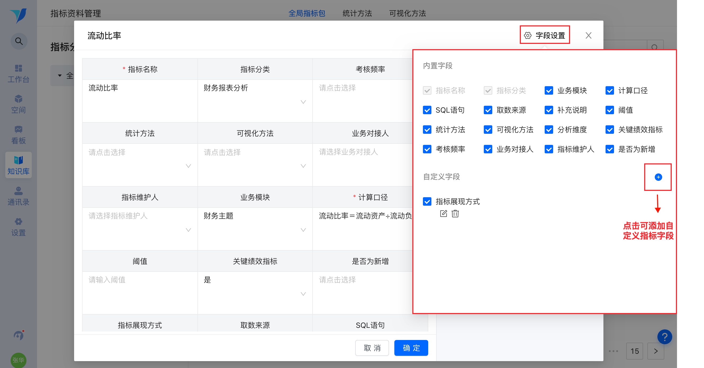
Task: Toggle the 关键绩效指标 checkbox
Action: 610,130
